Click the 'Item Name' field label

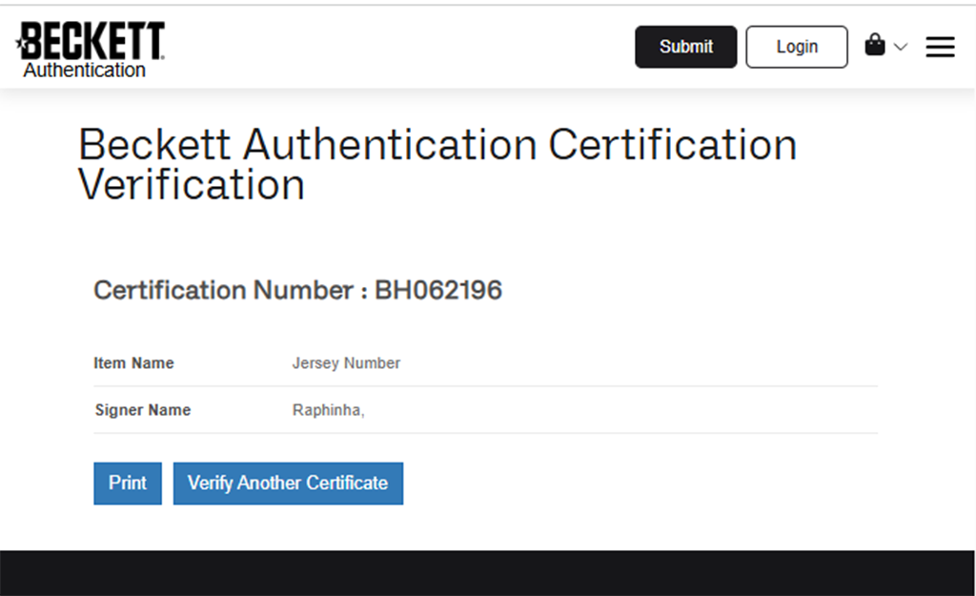pos(133,363)
